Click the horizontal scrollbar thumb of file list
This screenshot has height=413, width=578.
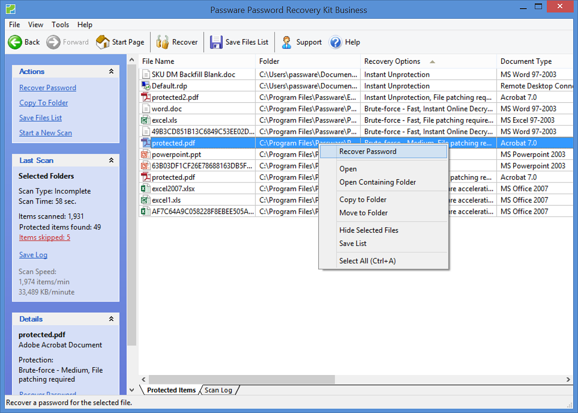click(x=241, y=379)
